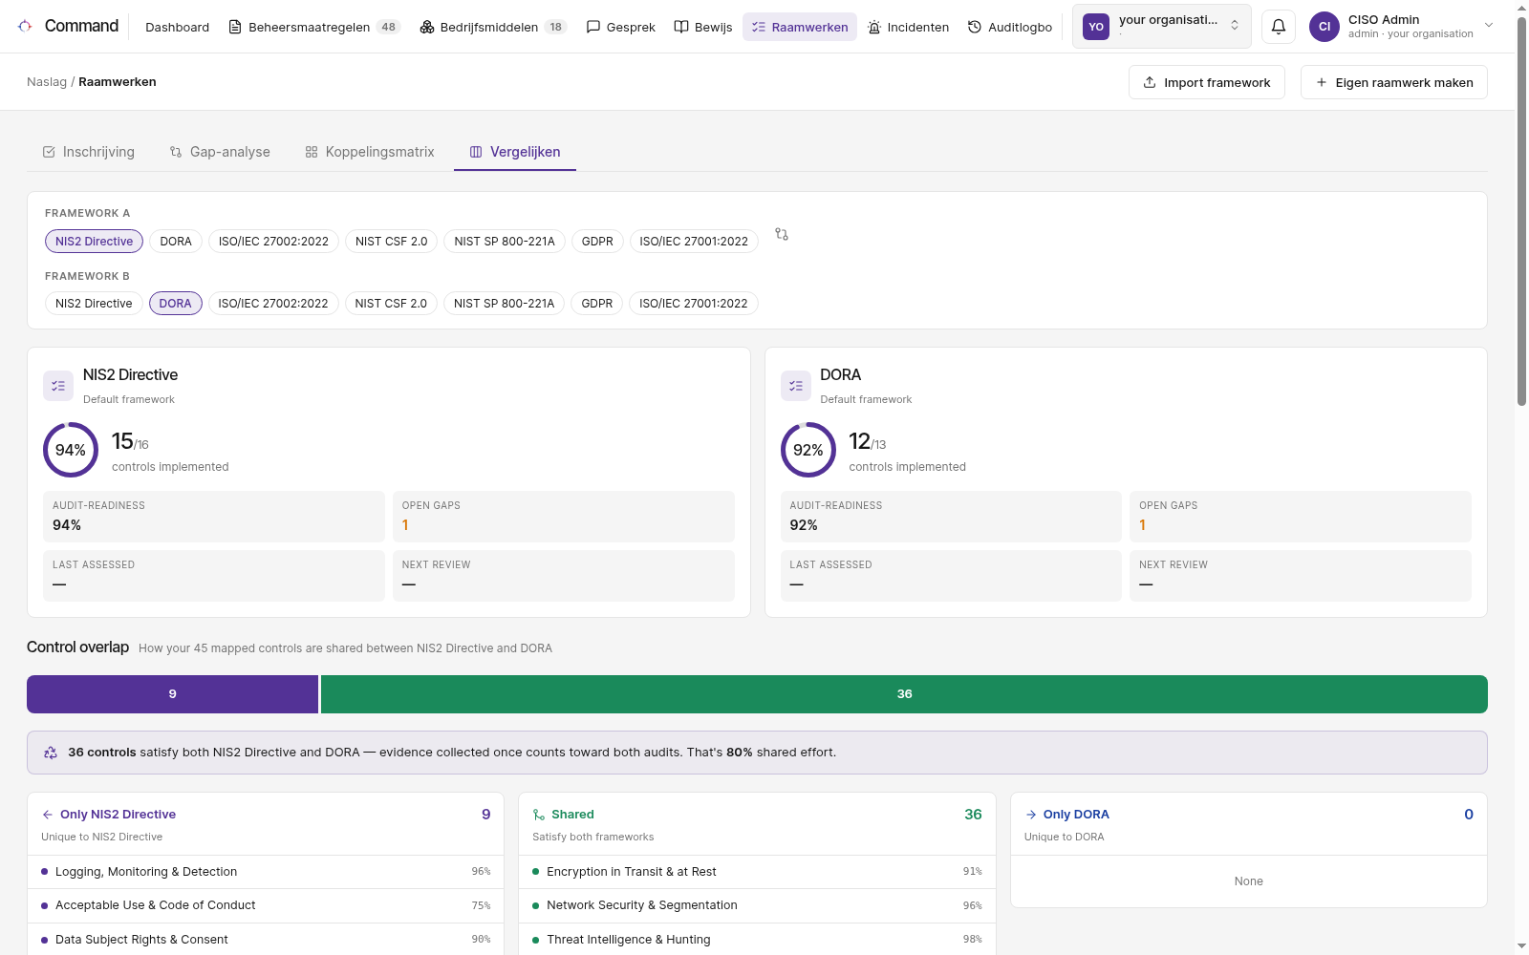Click the NIS2 94% progress ring
This screenshot has height=955, width=1529.
click(x=71, y=450)
